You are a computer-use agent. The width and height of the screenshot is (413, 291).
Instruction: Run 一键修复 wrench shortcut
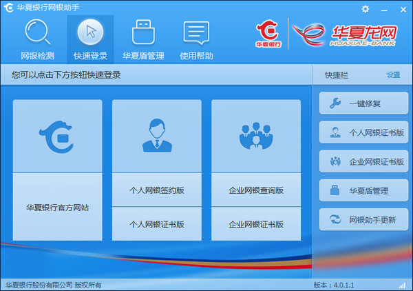tap(363, 103)
